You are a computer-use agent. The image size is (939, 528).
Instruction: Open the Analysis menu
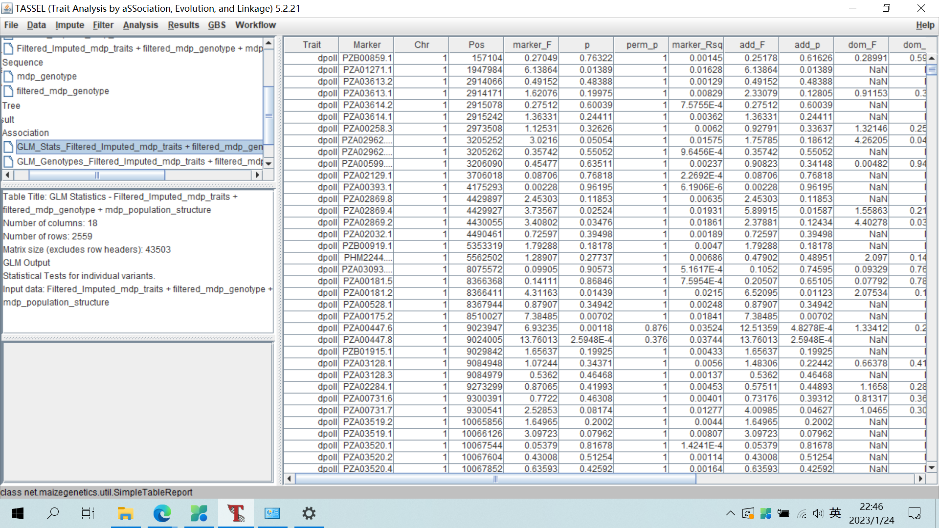(x=140, y=25)
